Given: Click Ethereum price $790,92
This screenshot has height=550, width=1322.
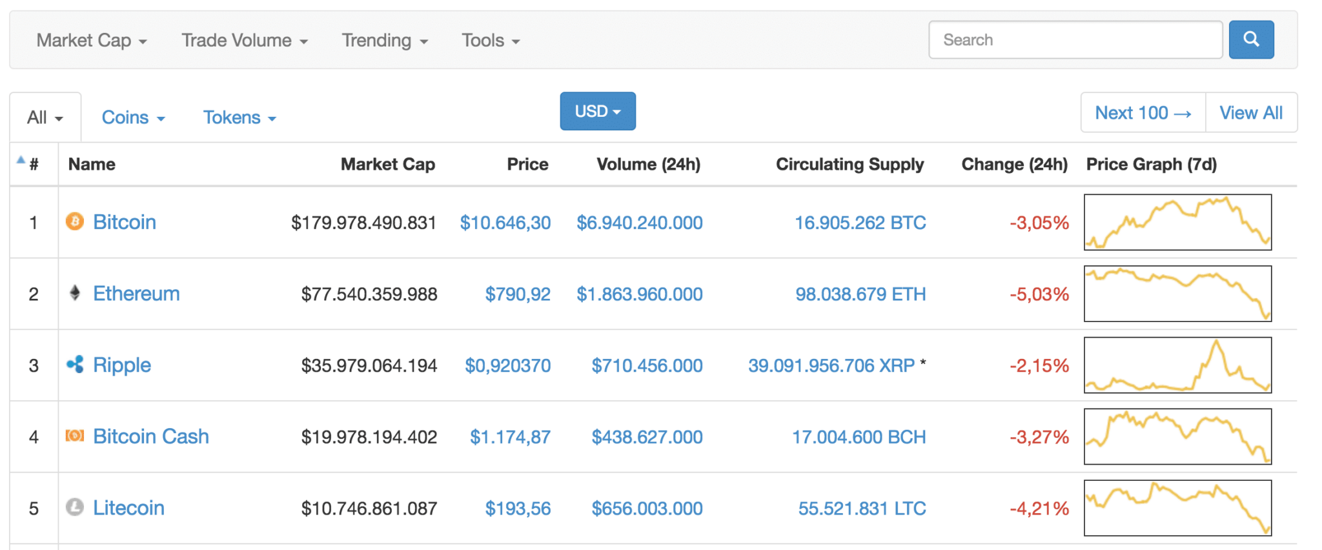Looking at the screenshot, I should click(x=518, y=294).
